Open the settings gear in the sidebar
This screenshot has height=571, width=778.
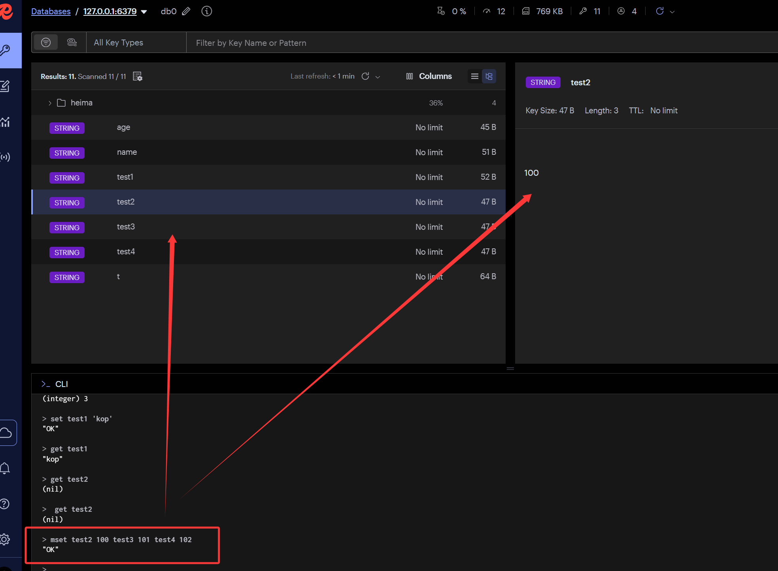[x=5, y=539]
